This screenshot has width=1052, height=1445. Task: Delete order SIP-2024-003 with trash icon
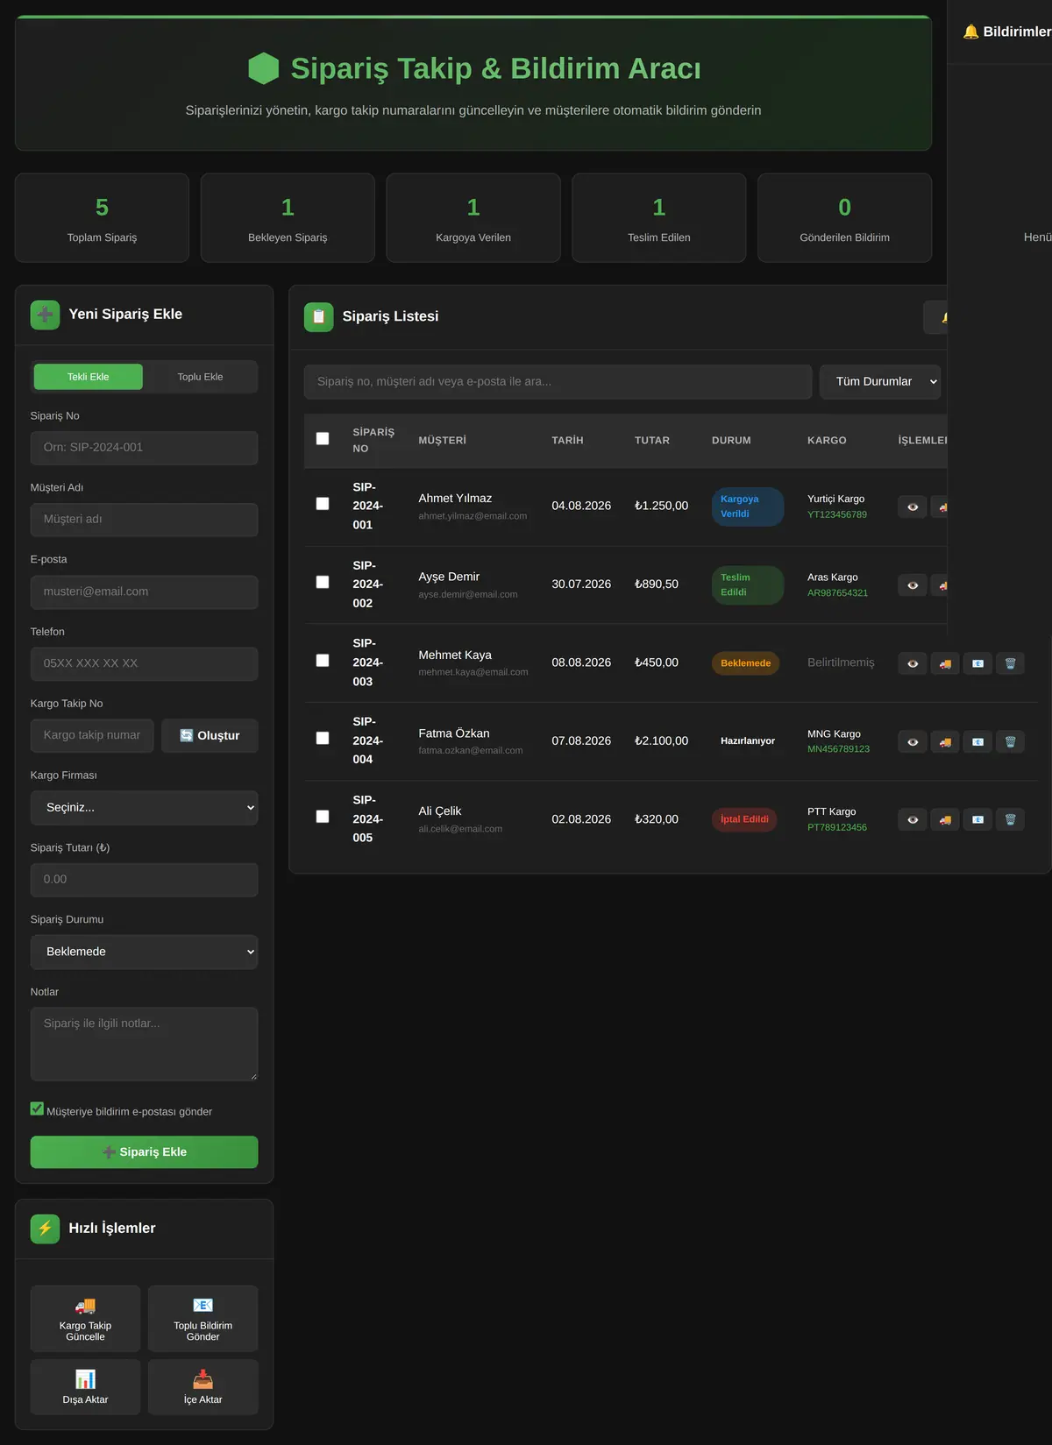[x=1010, y=663]
